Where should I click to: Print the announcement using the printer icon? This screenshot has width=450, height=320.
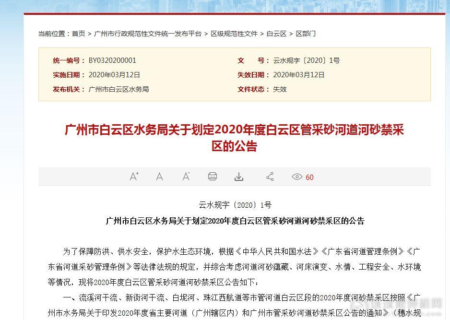click(x=213, y=177)
